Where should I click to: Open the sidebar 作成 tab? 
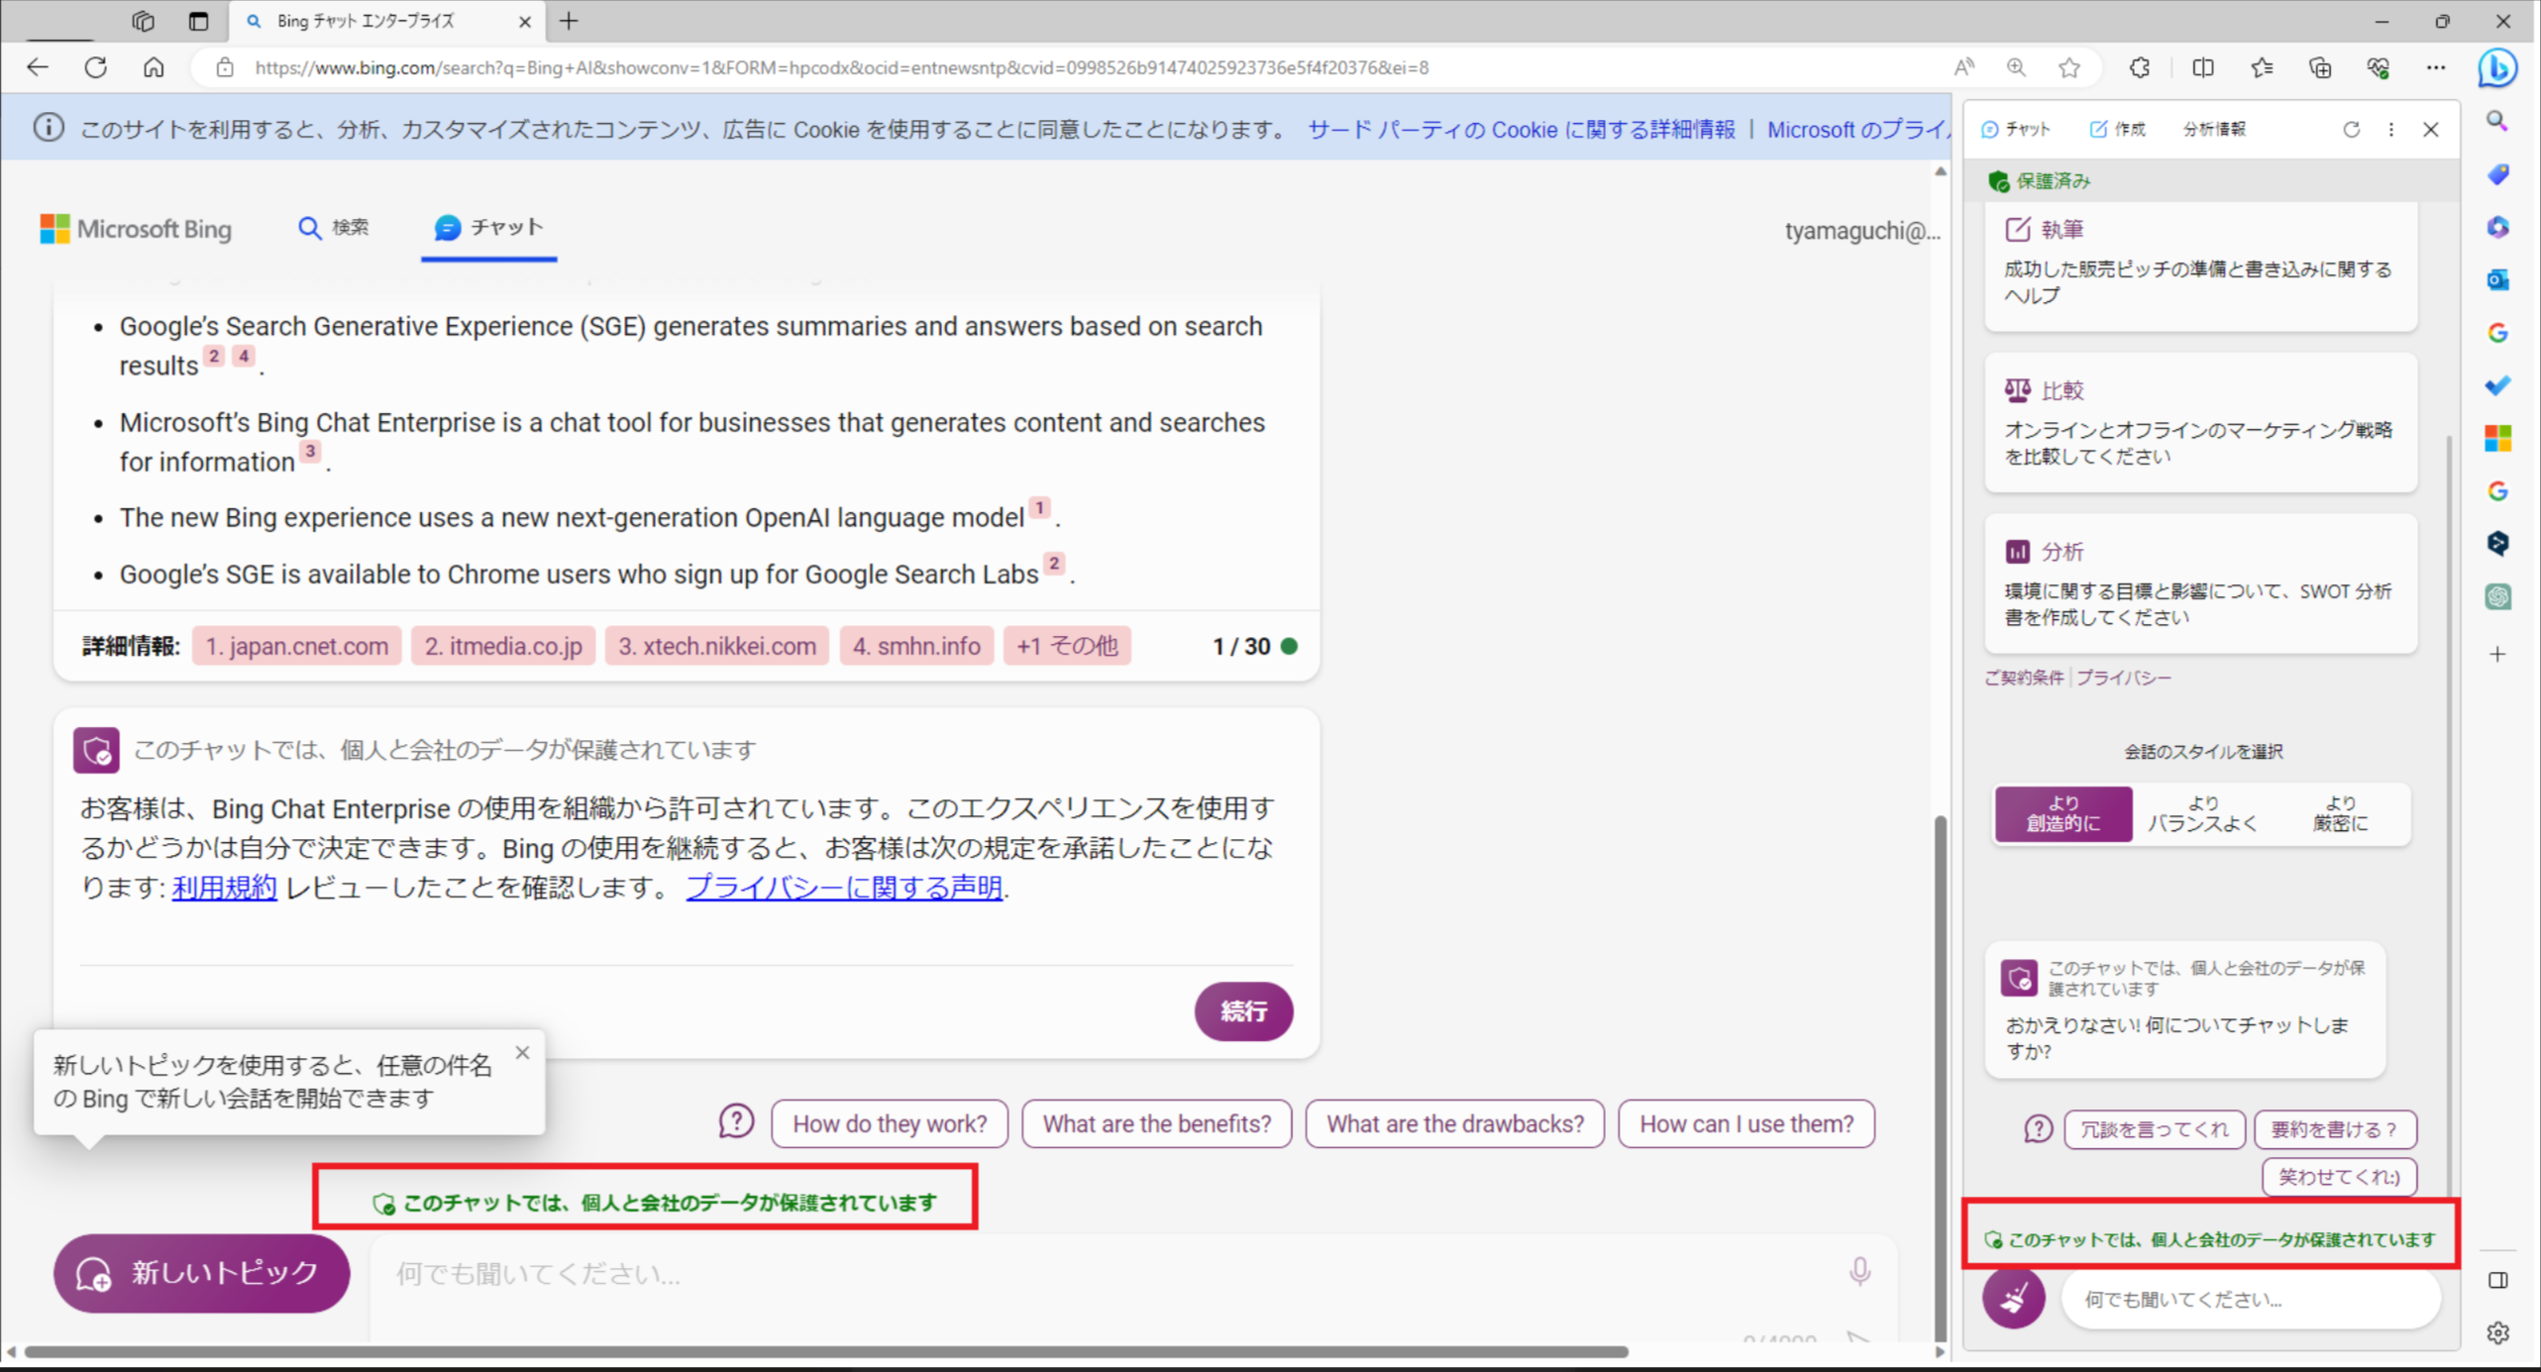[2118, 129]
